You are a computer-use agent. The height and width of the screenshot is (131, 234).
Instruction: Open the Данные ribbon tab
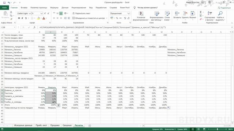tap(65, 8)
